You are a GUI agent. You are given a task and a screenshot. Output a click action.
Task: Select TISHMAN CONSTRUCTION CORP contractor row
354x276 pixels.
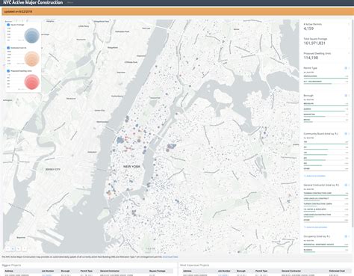326,194
